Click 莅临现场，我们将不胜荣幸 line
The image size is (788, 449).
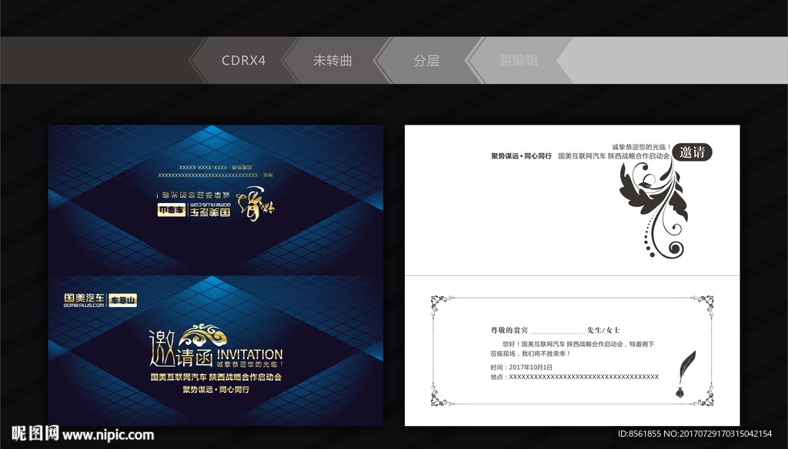pyautogui.click(x=531, y=354)
